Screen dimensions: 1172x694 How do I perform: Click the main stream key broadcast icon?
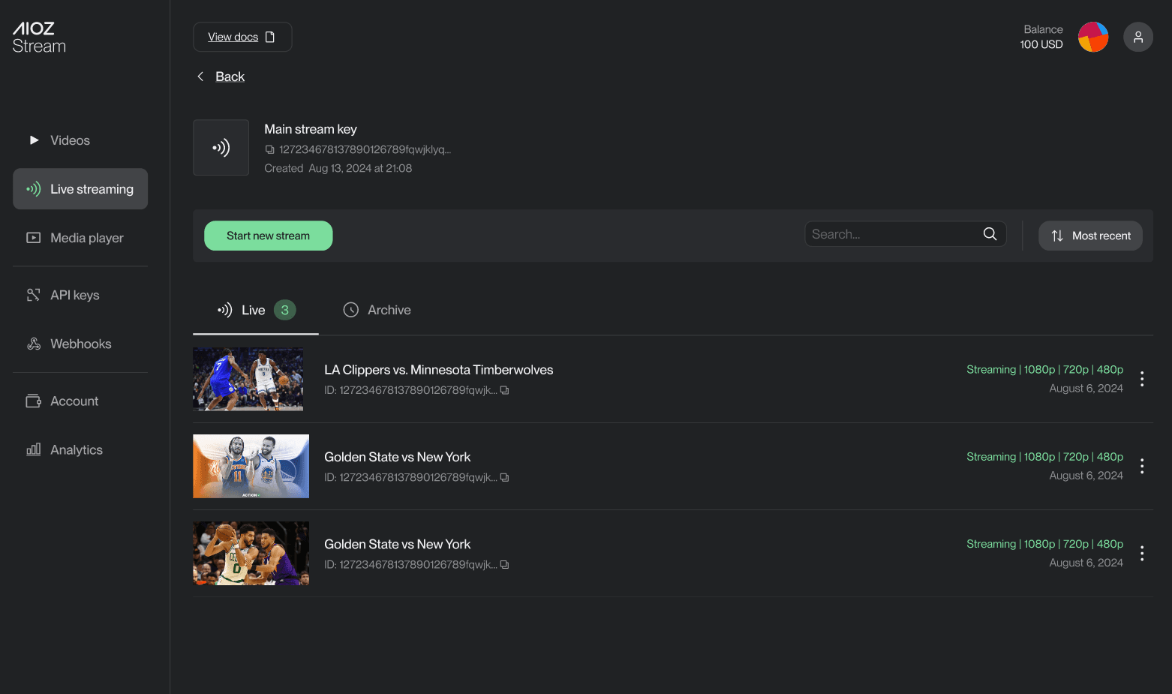[221, 148]
